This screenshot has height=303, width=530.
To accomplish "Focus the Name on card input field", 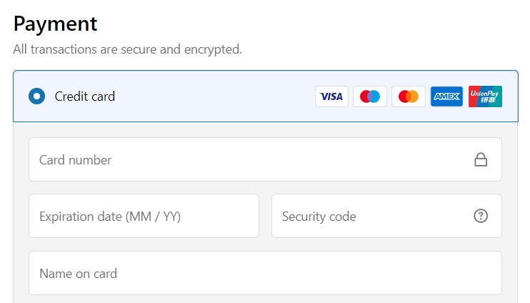I will 265,273.
